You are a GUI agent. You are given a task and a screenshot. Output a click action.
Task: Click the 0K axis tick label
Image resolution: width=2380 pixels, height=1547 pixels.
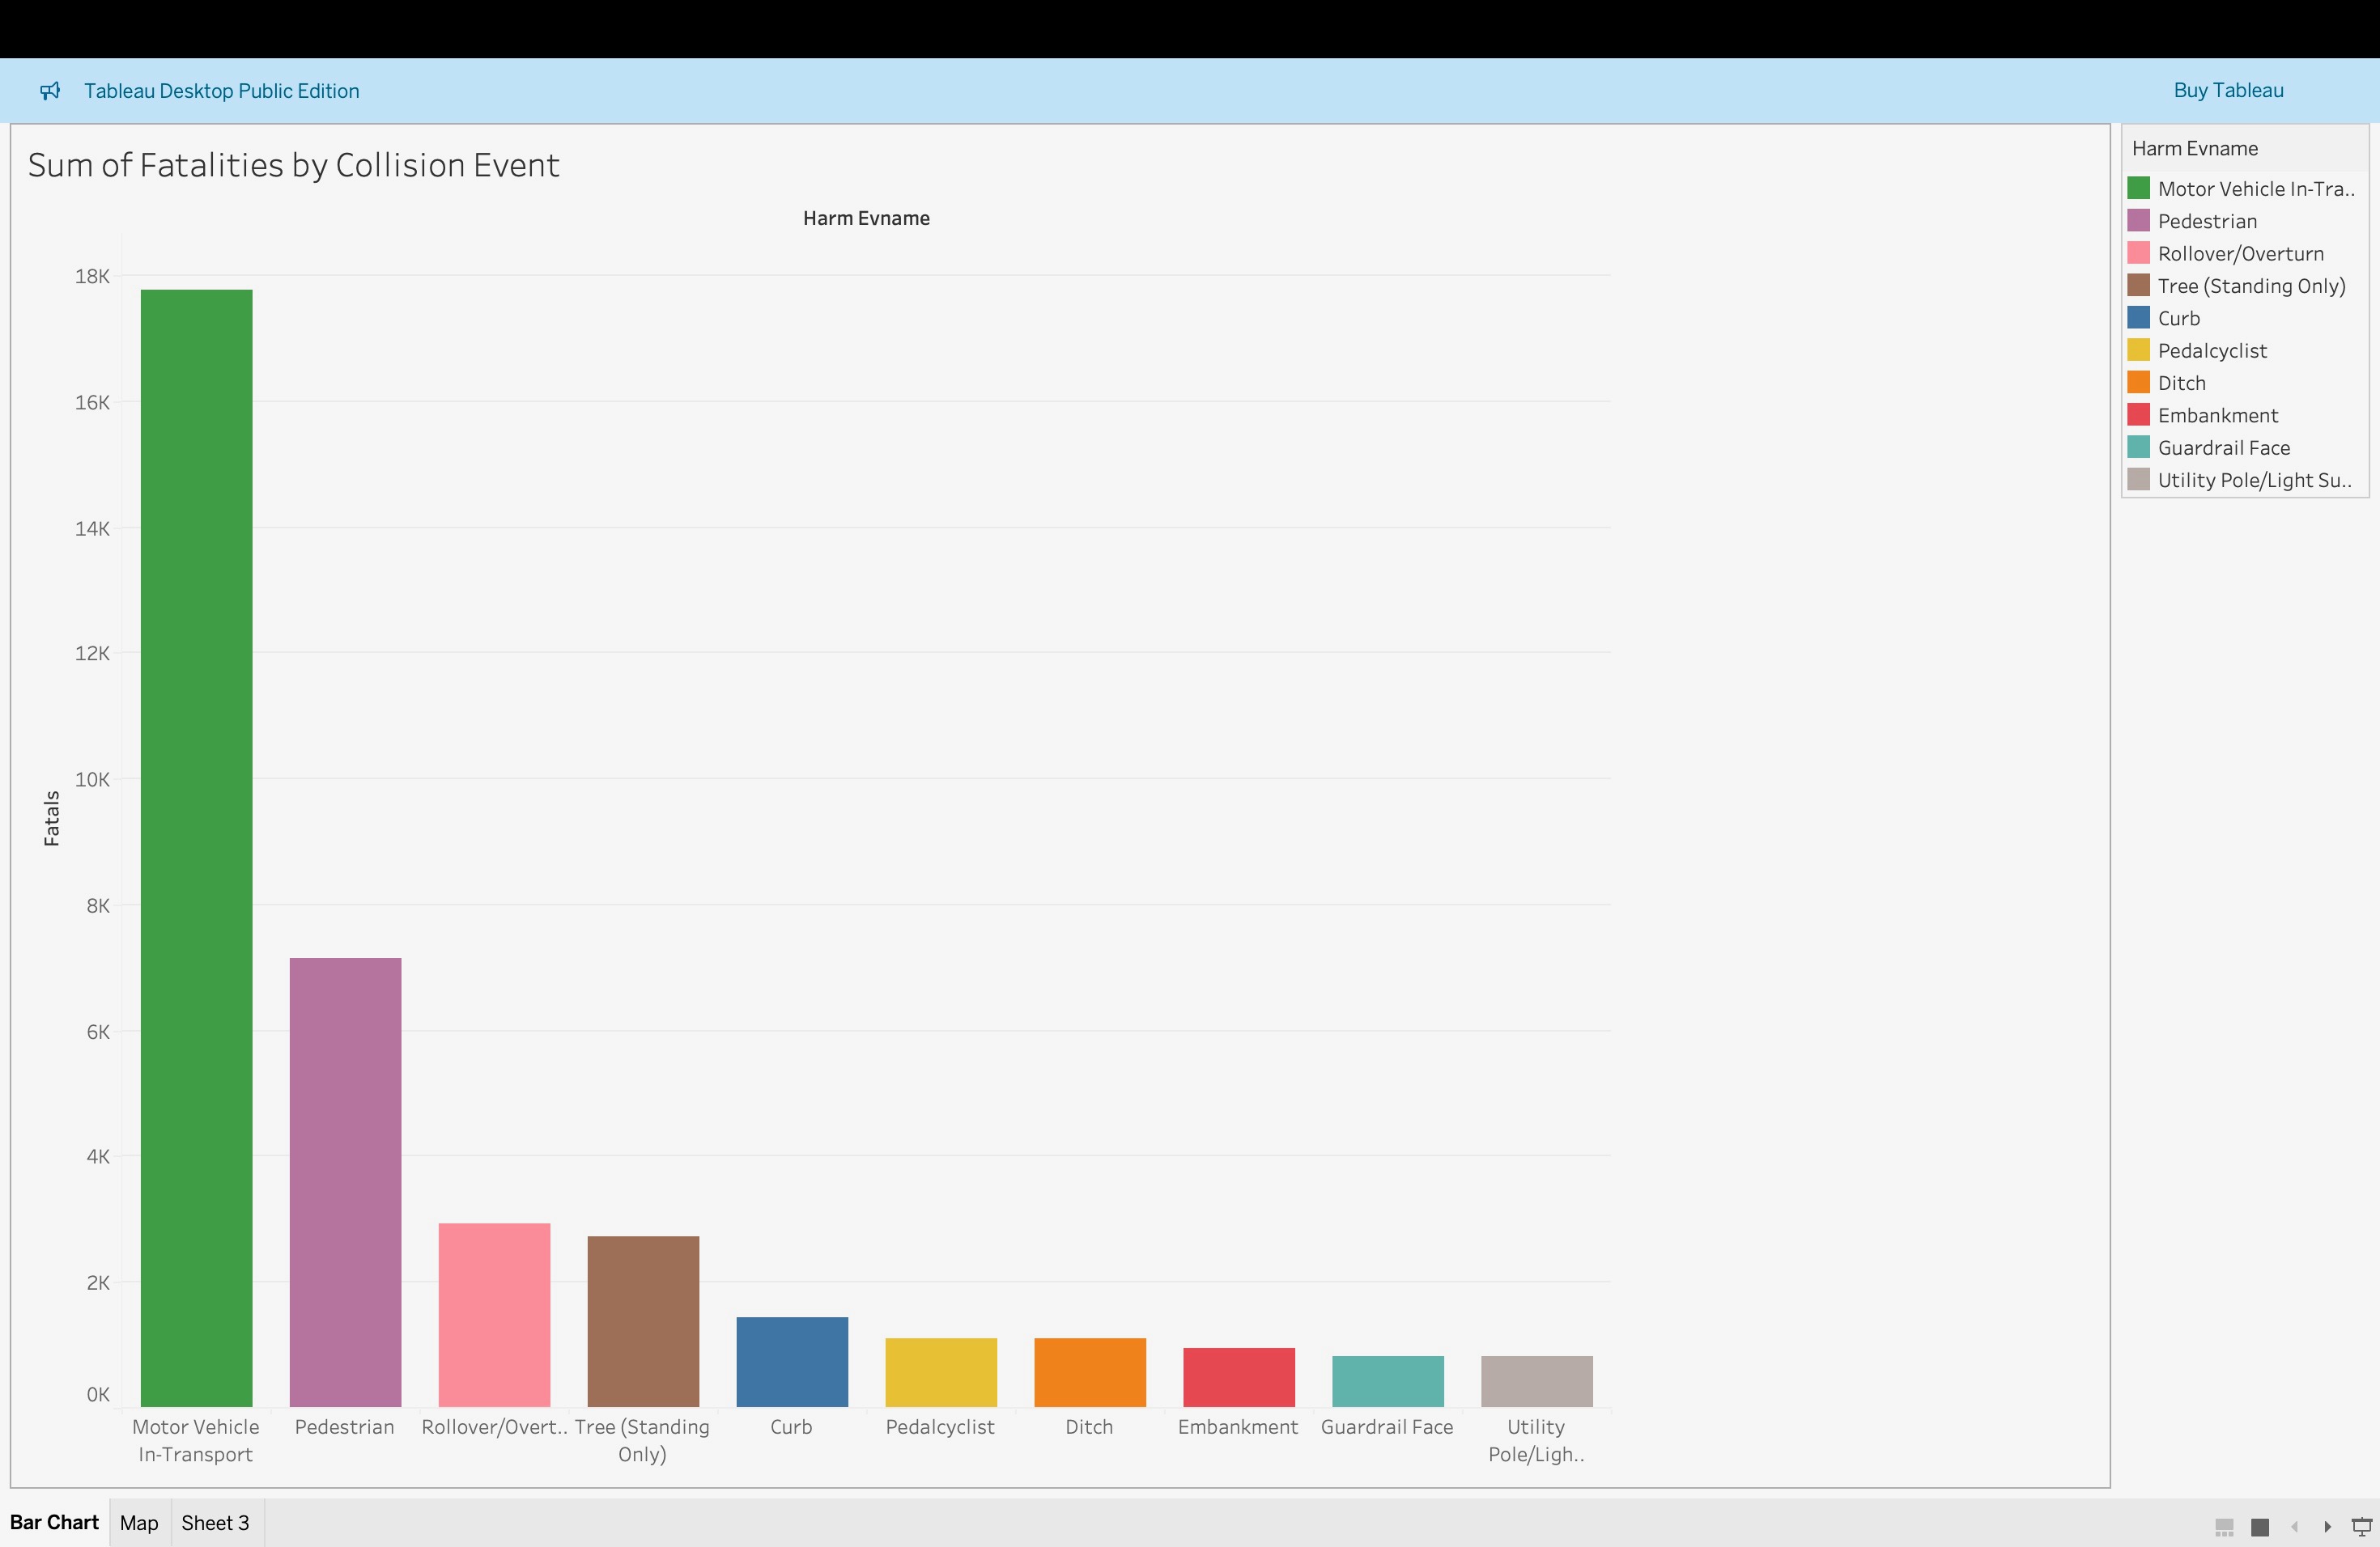98,1395
